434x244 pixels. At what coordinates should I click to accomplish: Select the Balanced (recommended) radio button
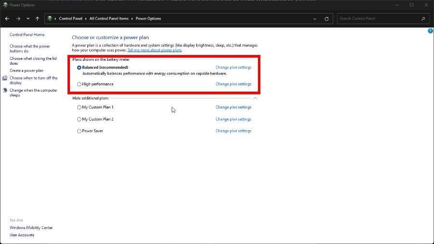(x=79, y=68)
